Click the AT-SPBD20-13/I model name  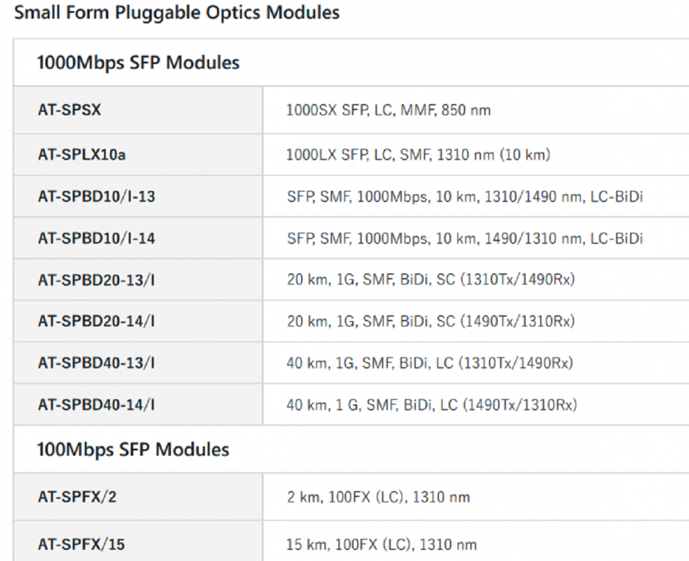(x=96, y=280)
